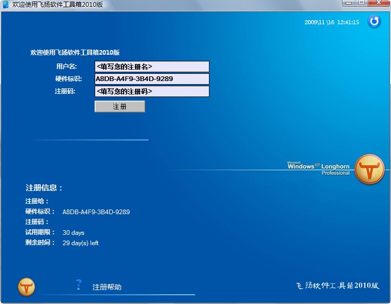Click 飞扬软件工具箱2010版 calligraphy text at bottom right

pyautogui.click(x=338, y=285)
